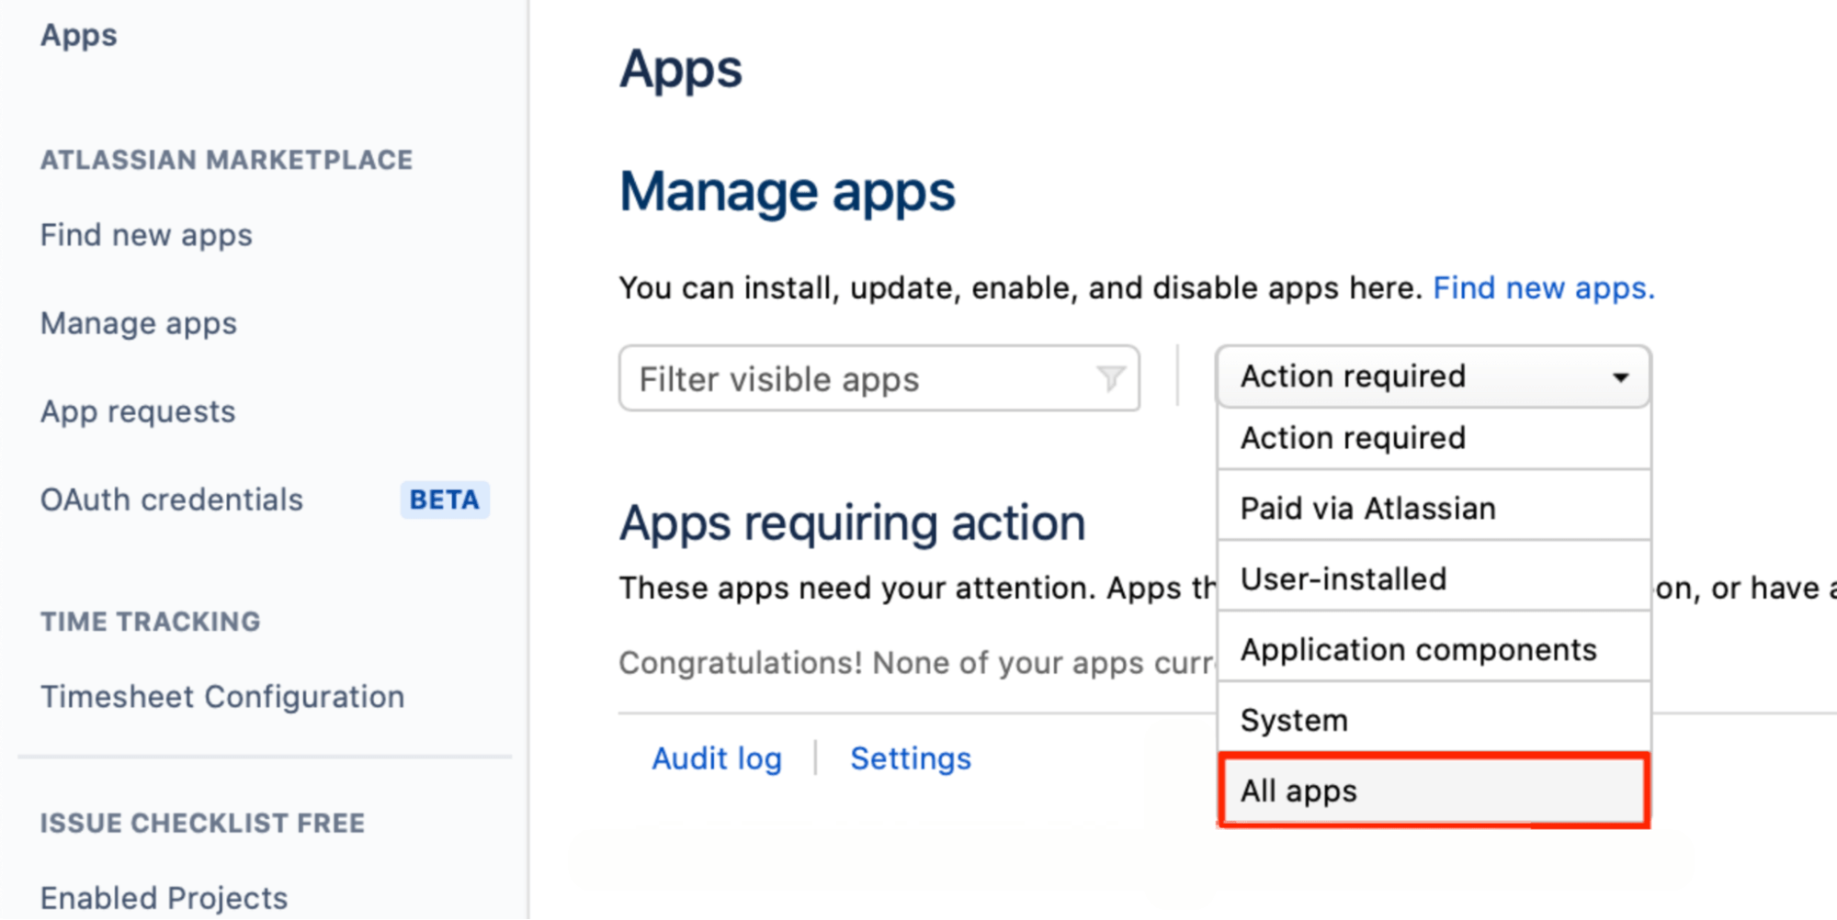Focus the 'Filter visible apps' input field
Viewport: 1837px width, 920px height.
879,378
